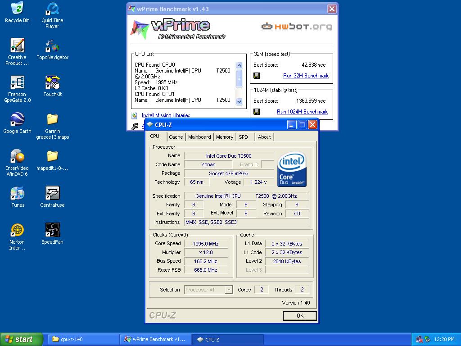Select the TouchKit desktop icon
The image size is (461, 346).
click(x=52, y=82)
